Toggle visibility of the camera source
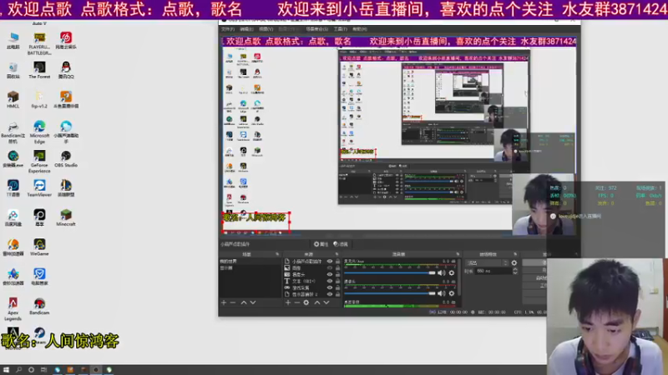The height and width of the screenshot is (375, 668). coord(329,275)
